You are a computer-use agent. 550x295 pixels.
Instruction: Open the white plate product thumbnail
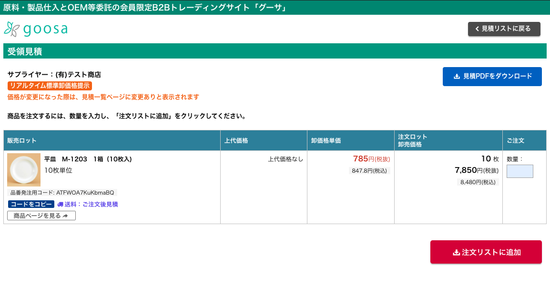[24, 170]
